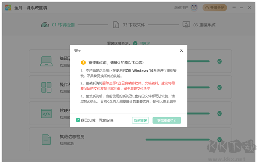The image size is (257, 162).
Task: Click the 重装系统前，请确认知晓以下内容 heading
Action: tap(116, 63)
